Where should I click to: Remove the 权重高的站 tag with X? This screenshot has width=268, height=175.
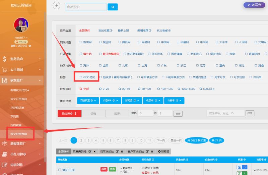point(94,152)
